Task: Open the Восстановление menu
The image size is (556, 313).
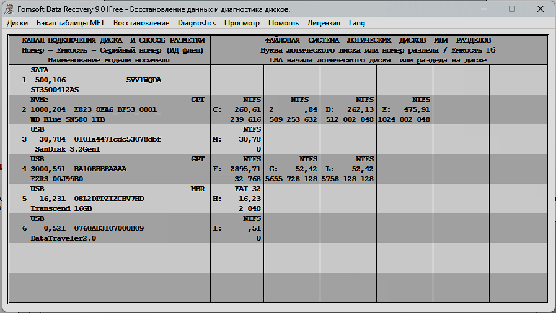Action: (x=141, y=23)
